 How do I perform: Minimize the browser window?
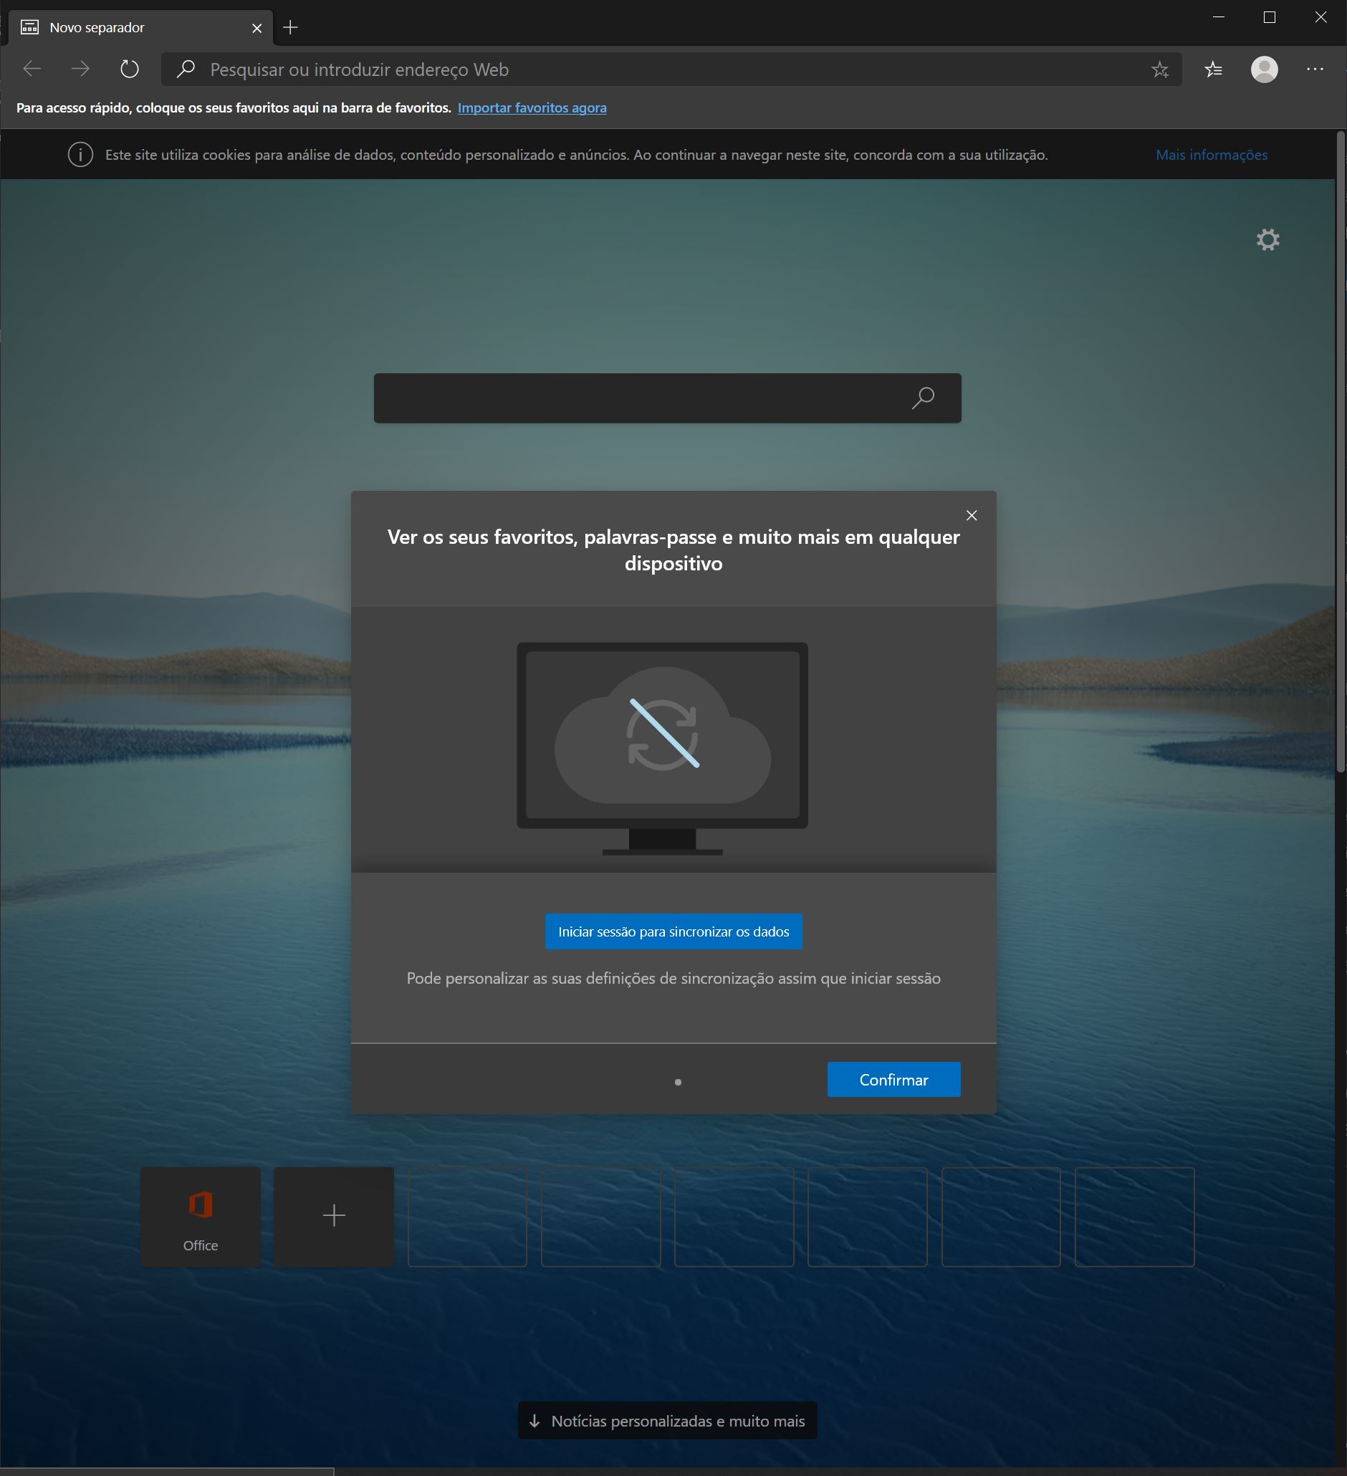click(x=1219, y=18)
